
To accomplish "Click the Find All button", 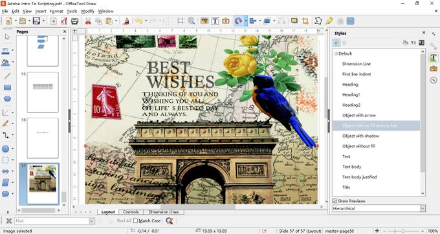I will click(x=124, y=221).
